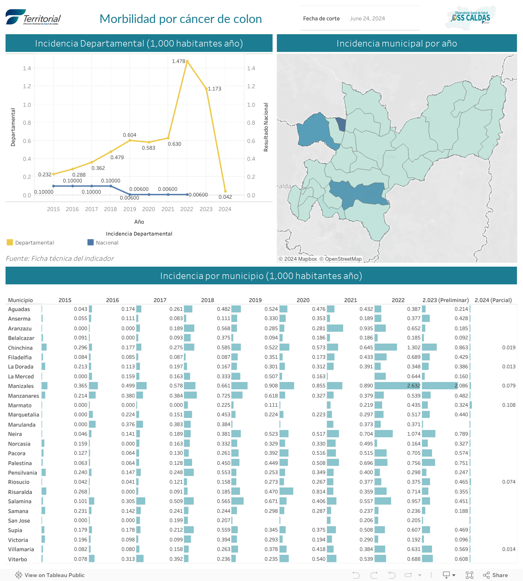Select the blue Nacional legend swatch
Viewport: 523px width, 581px height.
[x=91, y=242]
